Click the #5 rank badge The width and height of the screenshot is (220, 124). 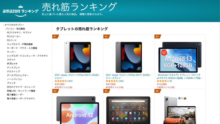[x=106, y=91]
